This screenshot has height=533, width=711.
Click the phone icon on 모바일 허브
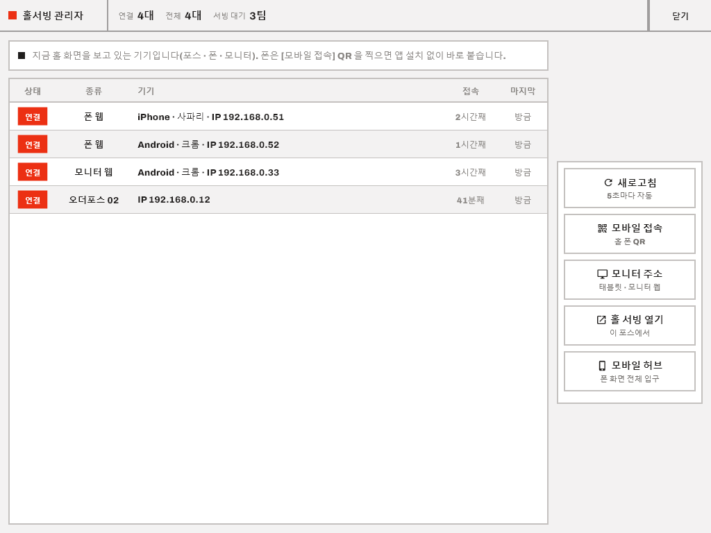pos(602,365)
